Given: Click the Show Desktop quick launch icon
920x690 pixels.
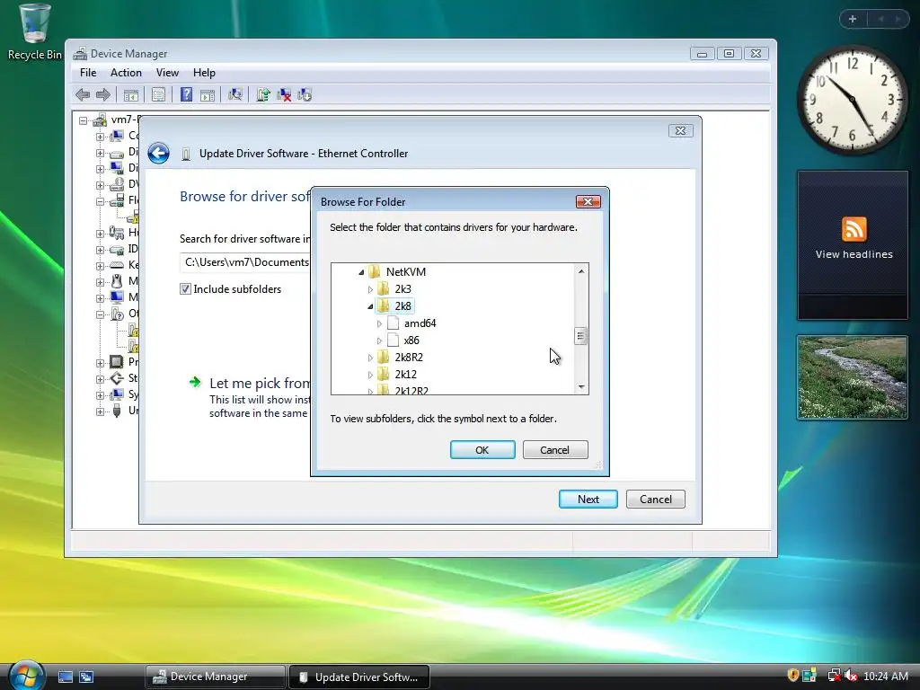Looking at the screenshot, I should (65, 677).
